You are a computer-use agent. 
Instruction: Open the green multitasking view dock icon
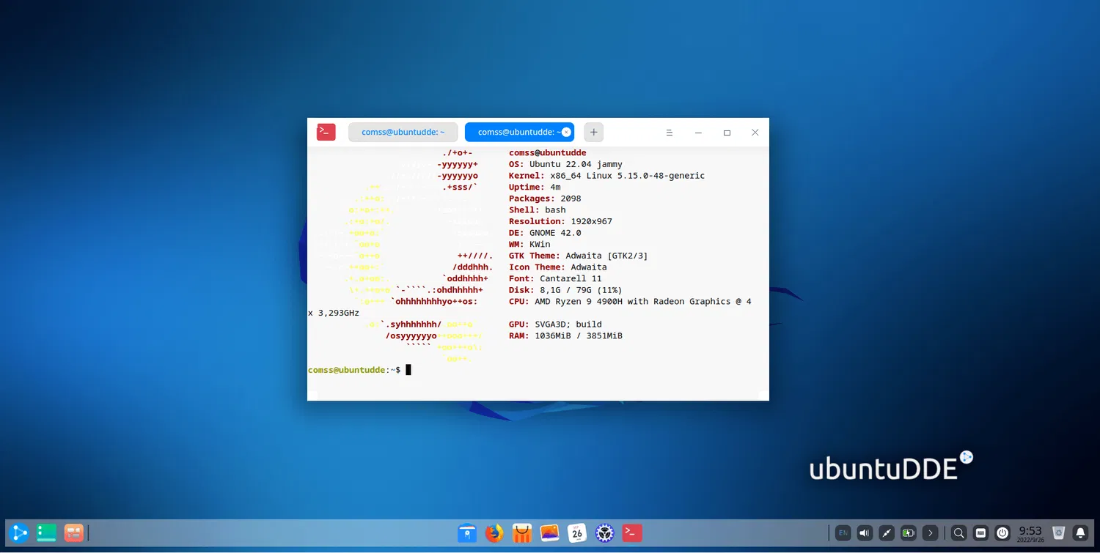pos(47,532)
